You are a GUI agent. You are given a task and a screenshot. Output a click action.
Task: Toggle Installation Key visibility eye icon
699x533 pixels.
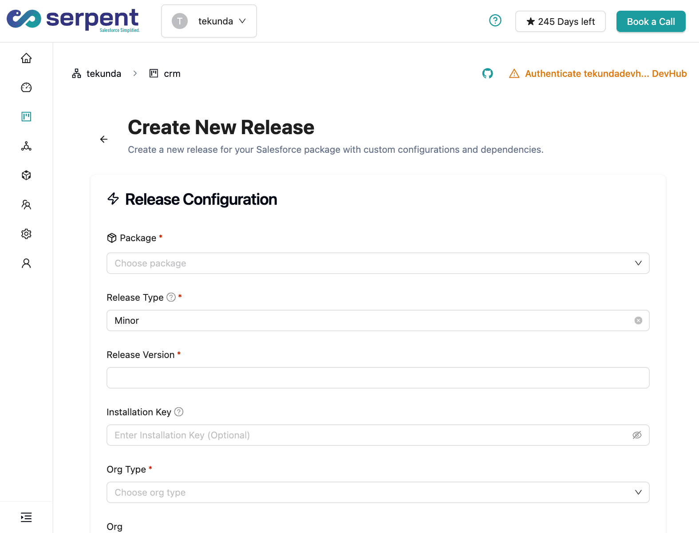(637, 435)
